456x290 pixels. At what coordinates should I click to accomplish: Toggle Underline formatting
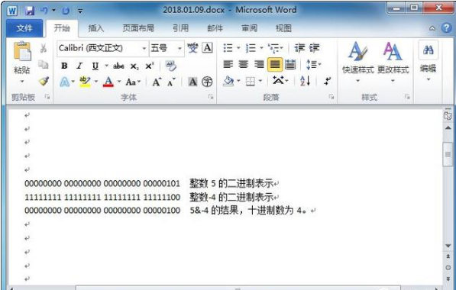pyautogui.click(x=95, y=66)
